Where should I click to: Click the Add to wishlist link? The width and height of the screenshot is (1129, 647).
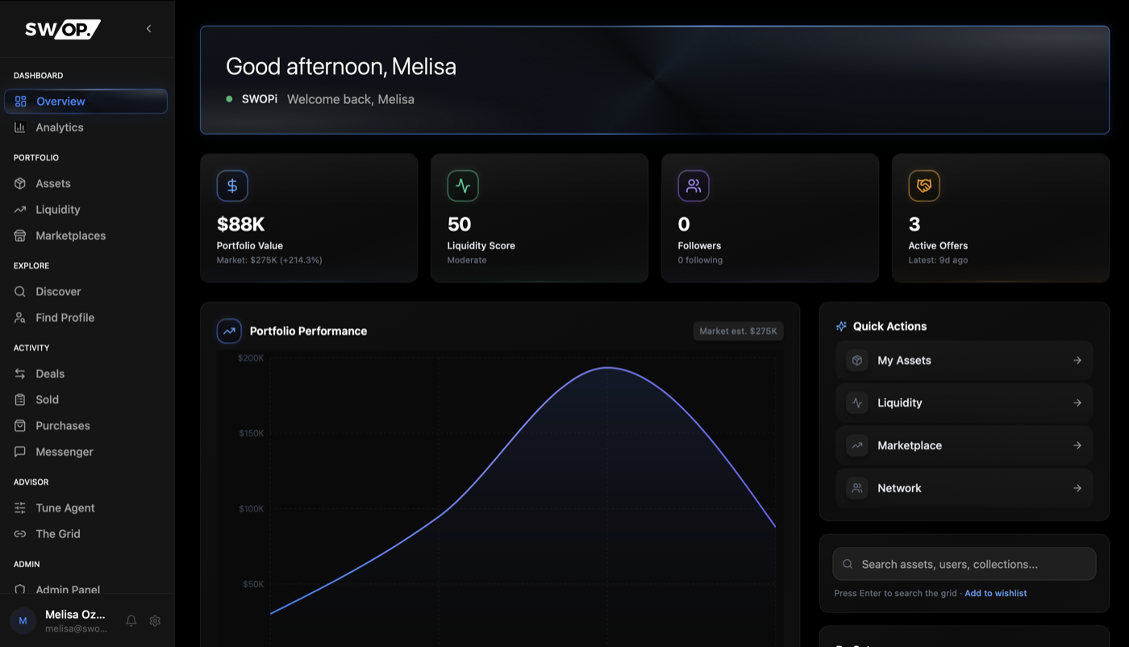pos(995,593)
